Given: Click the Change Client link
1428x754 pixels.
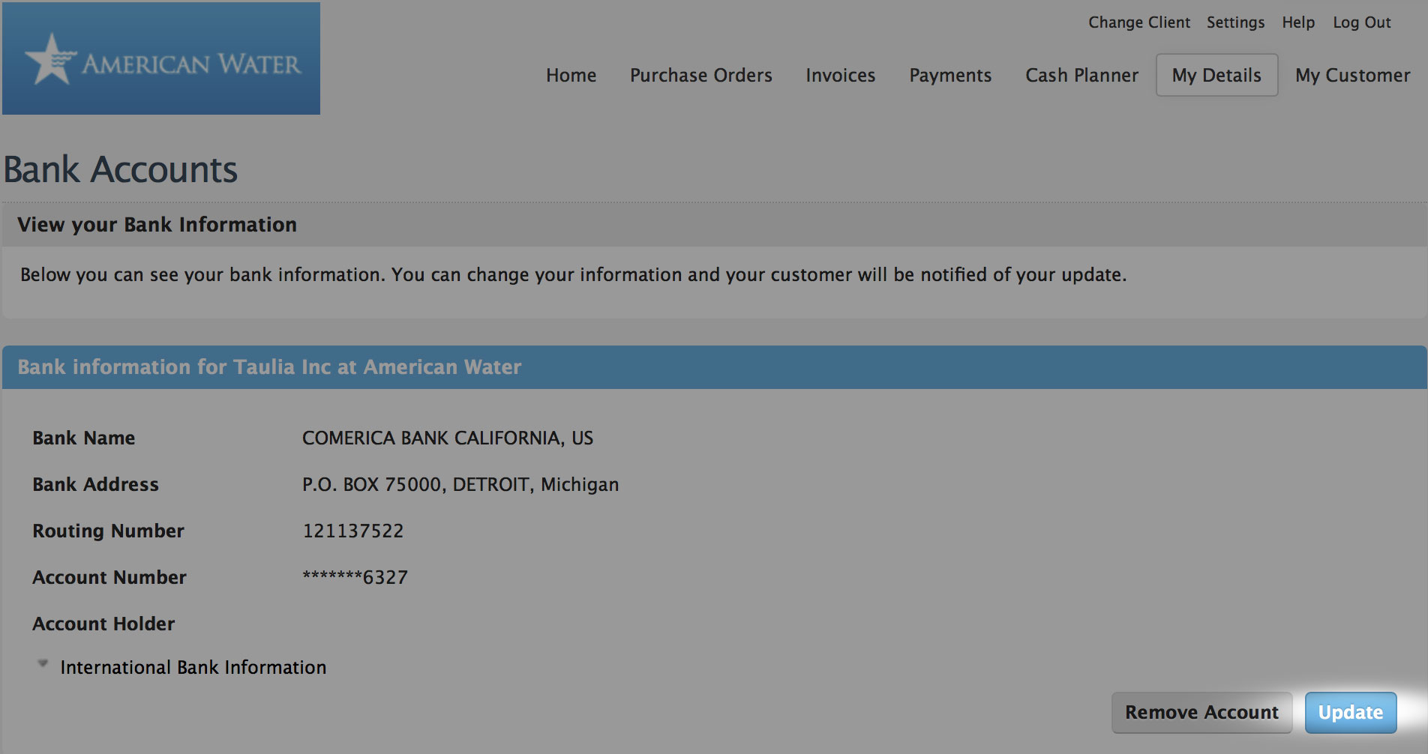Looking at the screenshot, I should 1138,22.
